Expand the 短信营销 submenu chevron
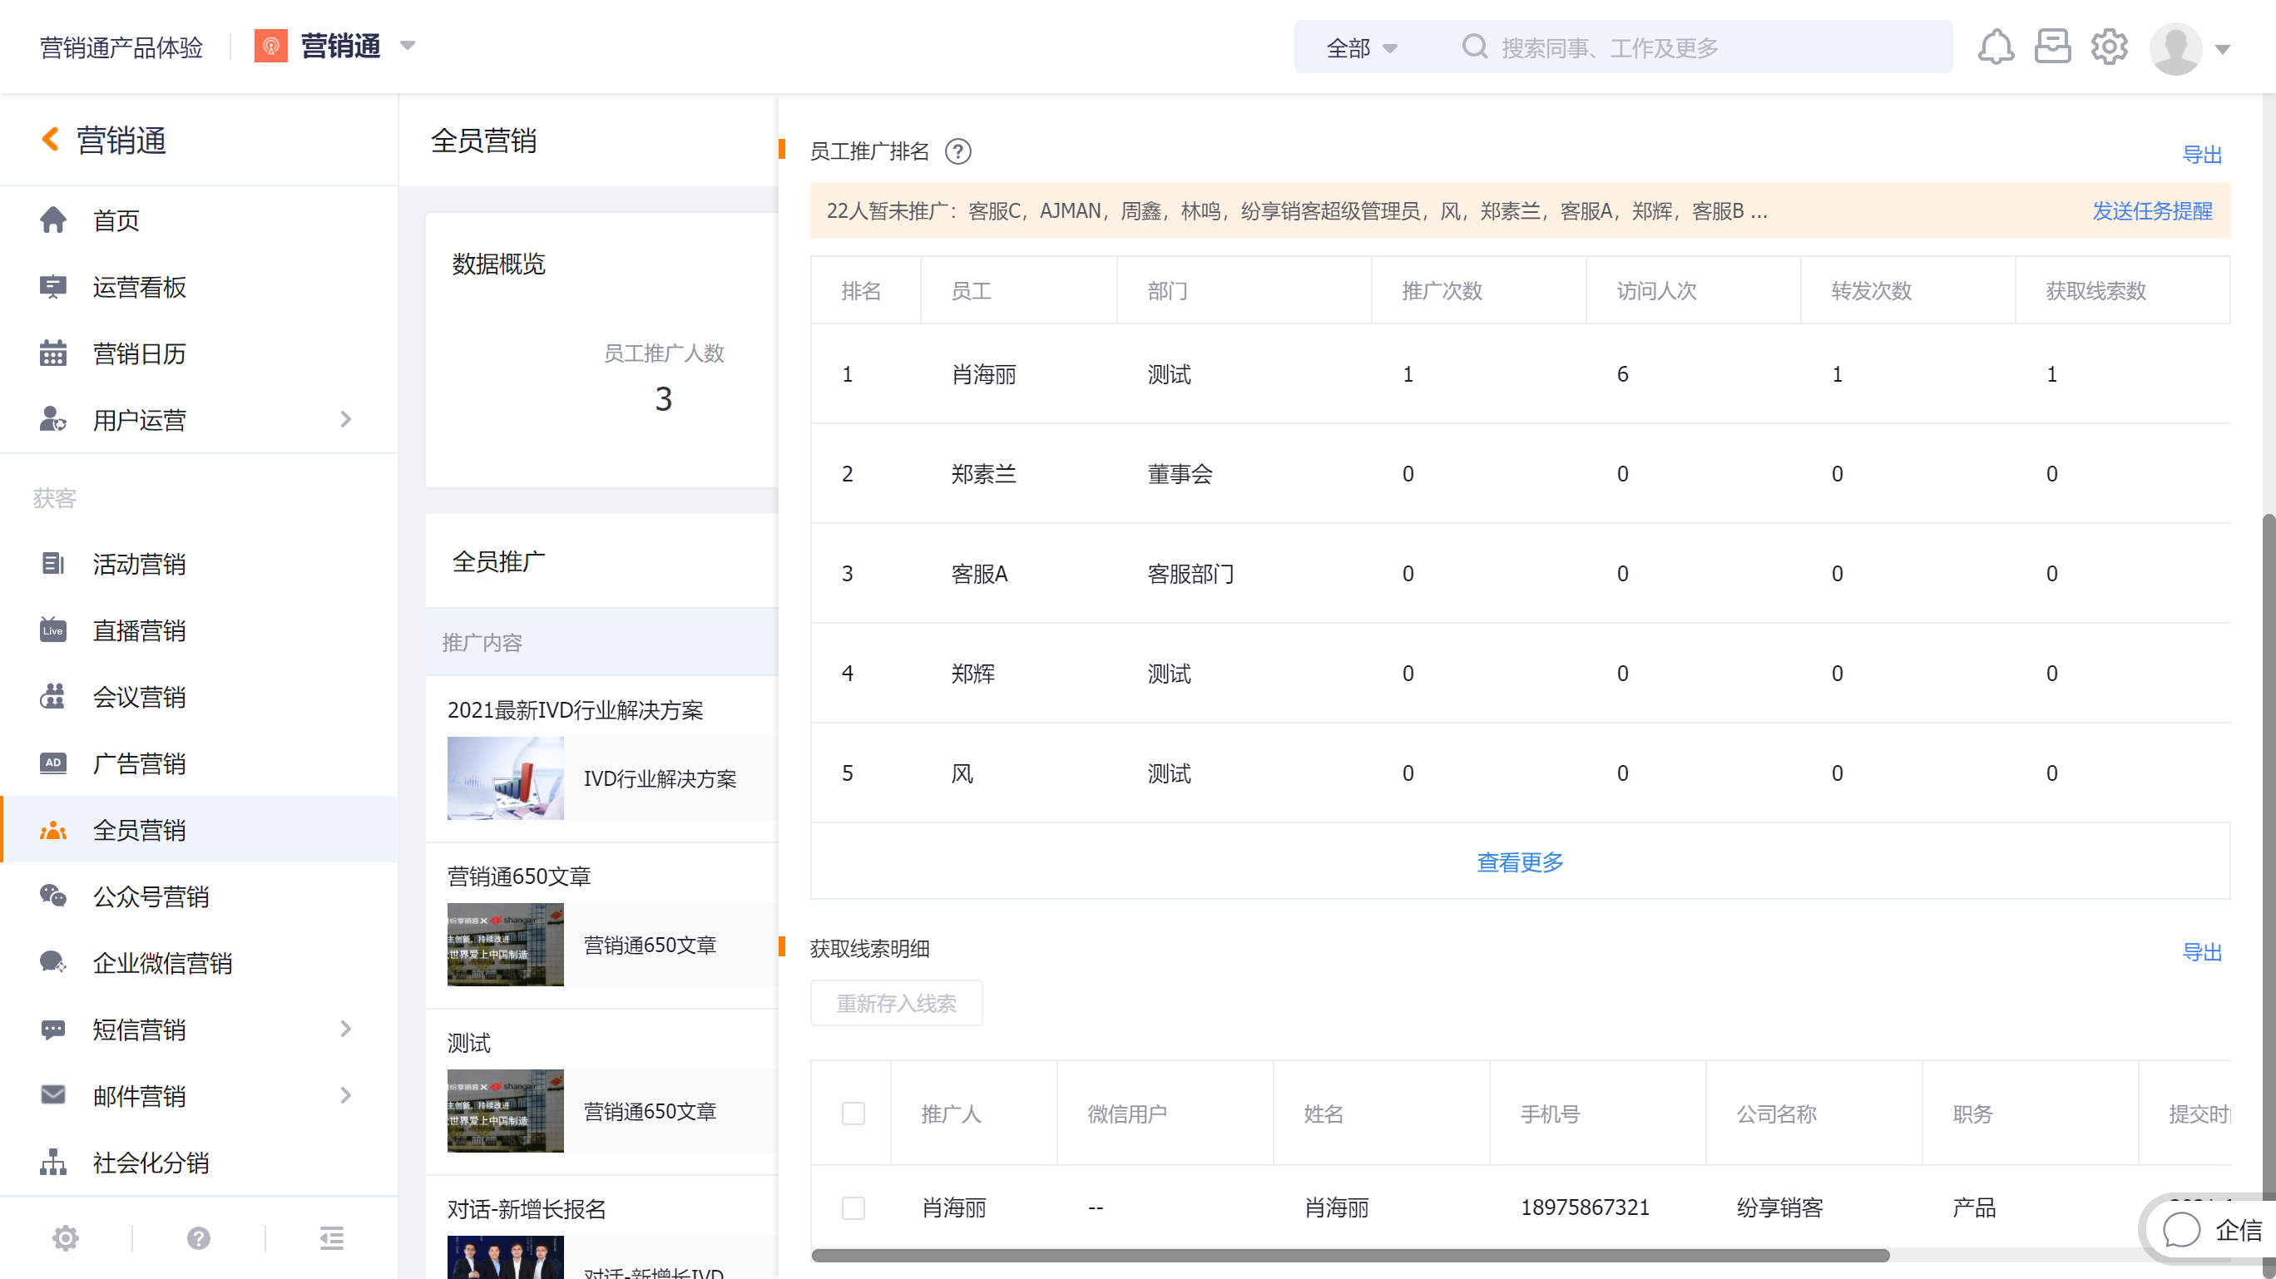2276x1279 pixels. point(346,1028)
